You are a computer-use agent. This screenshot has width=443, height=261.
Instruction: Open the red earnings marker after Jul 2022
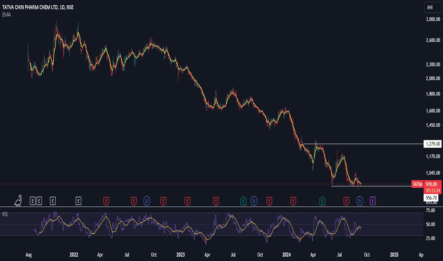(x=134, y=201)
